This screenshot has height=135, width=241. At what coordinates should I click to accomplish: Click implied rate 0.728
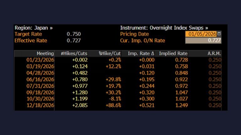coord(181,60)
